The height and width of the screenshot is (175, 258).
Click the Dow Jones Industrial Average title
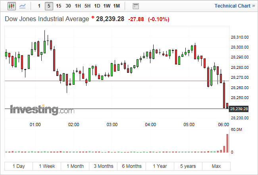[x=47, y=19]
